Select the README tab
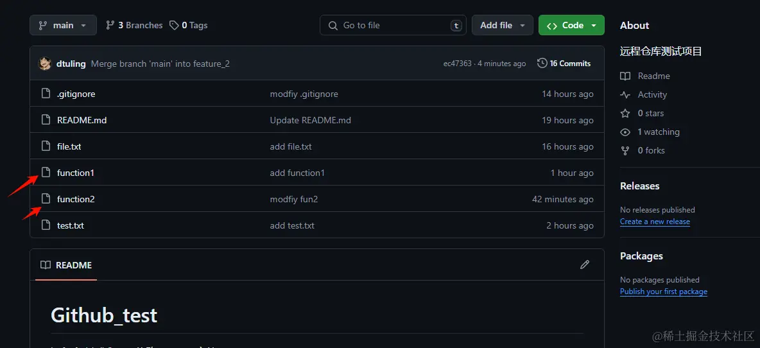Screen dimensions: 760x348 pos(66,265)
